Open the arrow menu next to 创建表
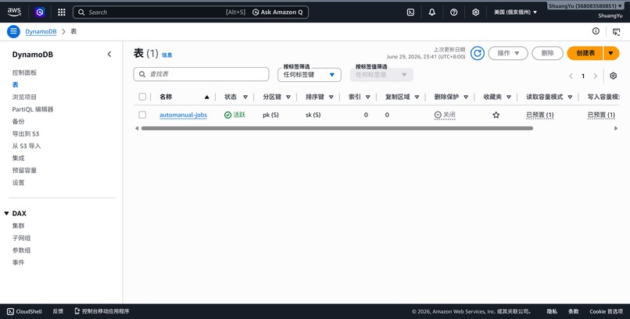 (x=611, y=53)
